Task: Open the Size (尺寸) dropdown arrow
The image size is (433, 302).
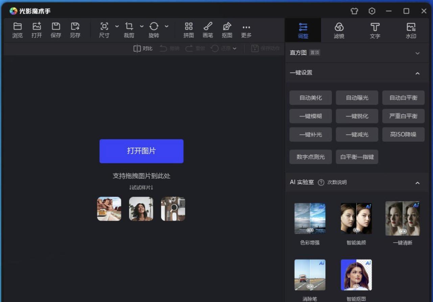Action: click(x=117, y=26)
